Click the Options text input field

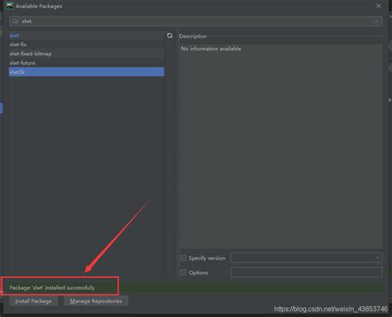(x=306, y=272)
